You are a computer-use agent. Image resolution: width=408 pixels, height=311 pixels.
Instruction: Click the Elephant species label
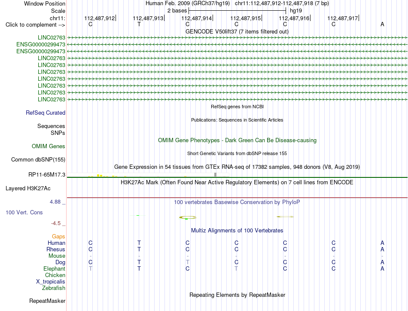pos(54,268)
